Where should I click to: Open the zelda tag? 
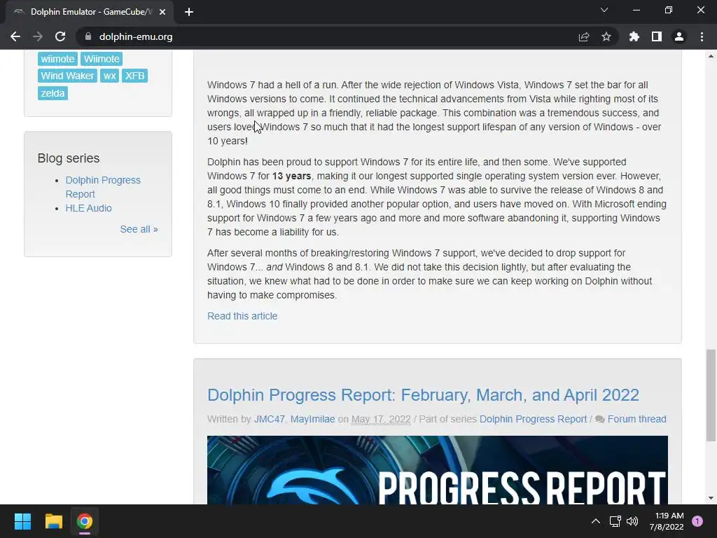tap(53, 93)
